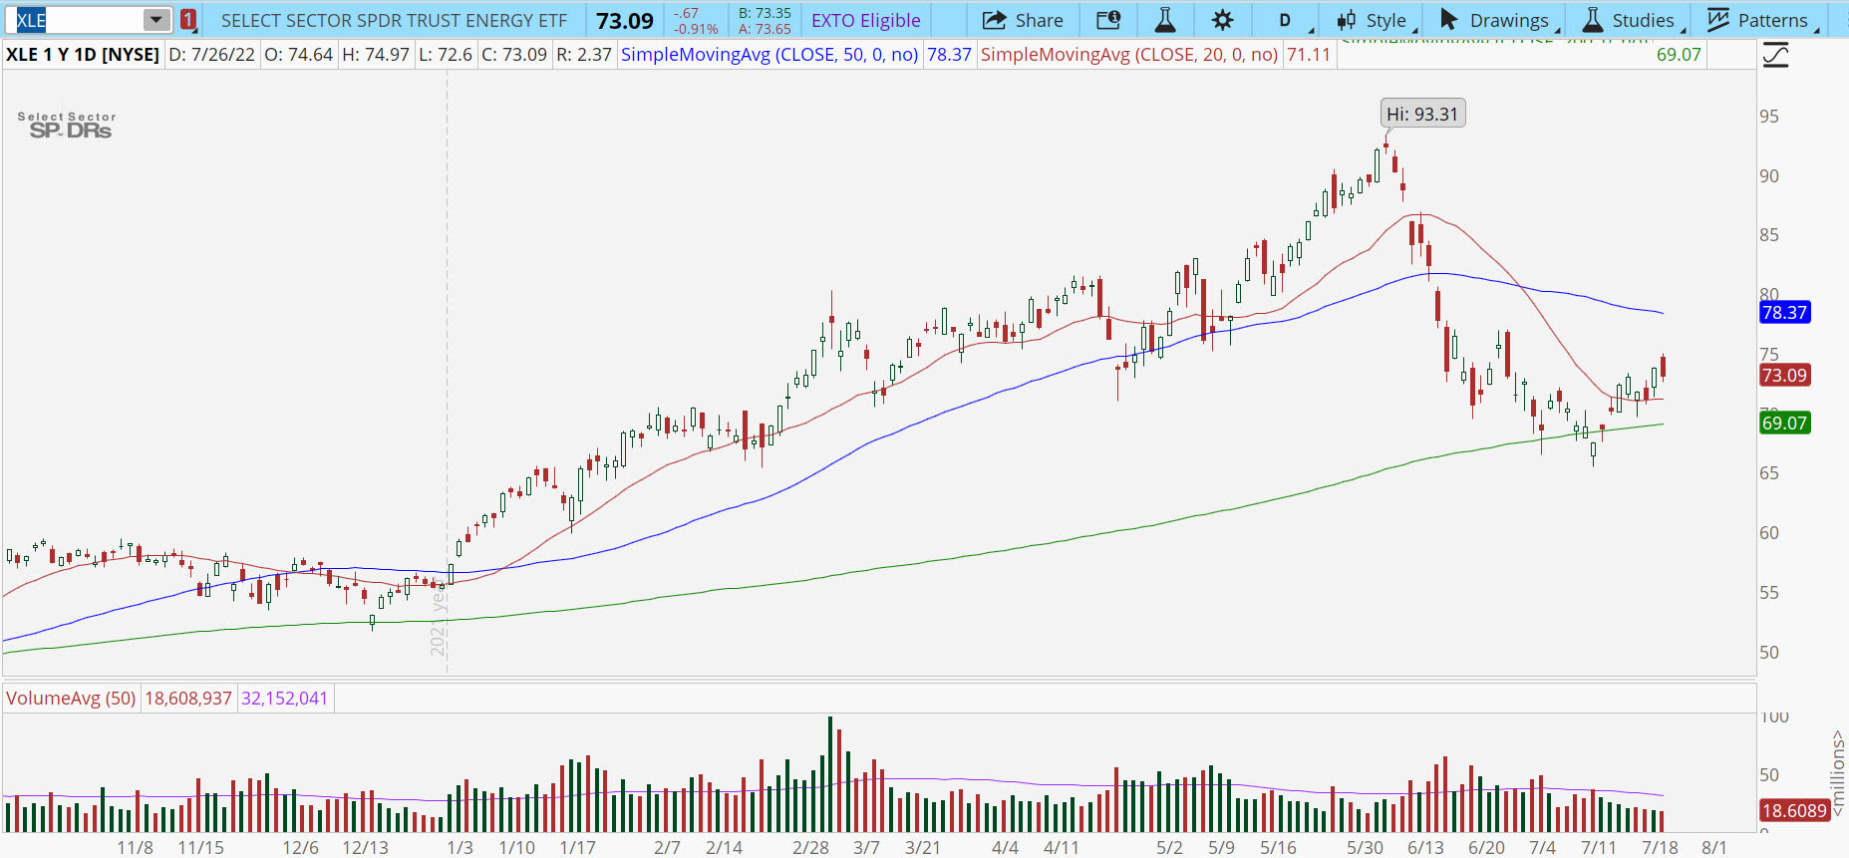Click the -.67 -0.91% net change

click(696, 21)
